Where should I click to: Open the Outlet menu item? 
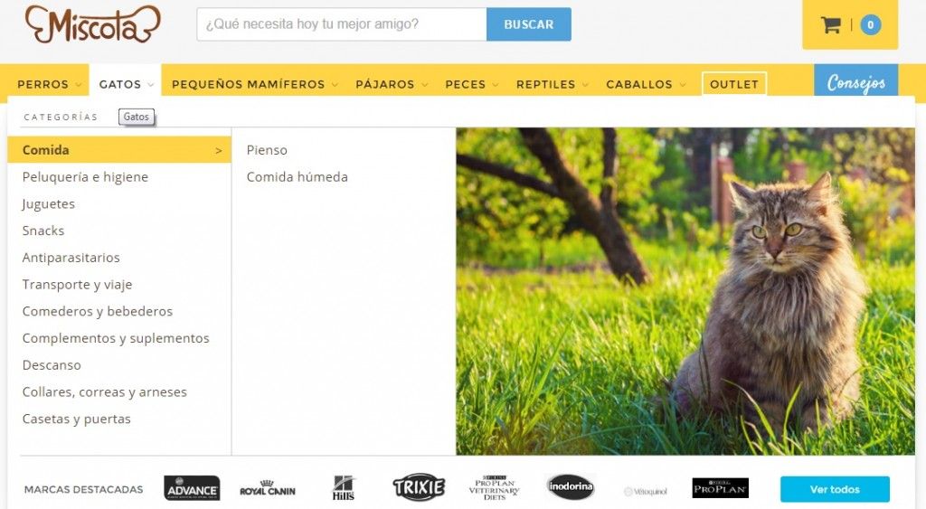[734, 84]
